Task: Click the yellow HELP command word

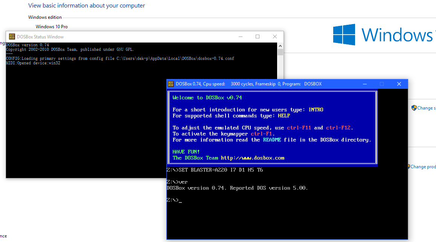Action: coord(284,116)
